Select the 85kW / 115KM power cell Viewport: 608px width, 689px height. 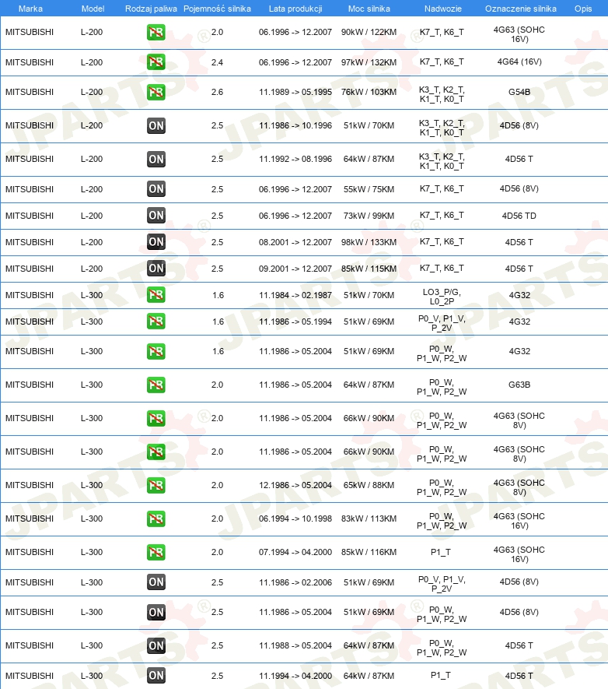(x=369, y=269)
